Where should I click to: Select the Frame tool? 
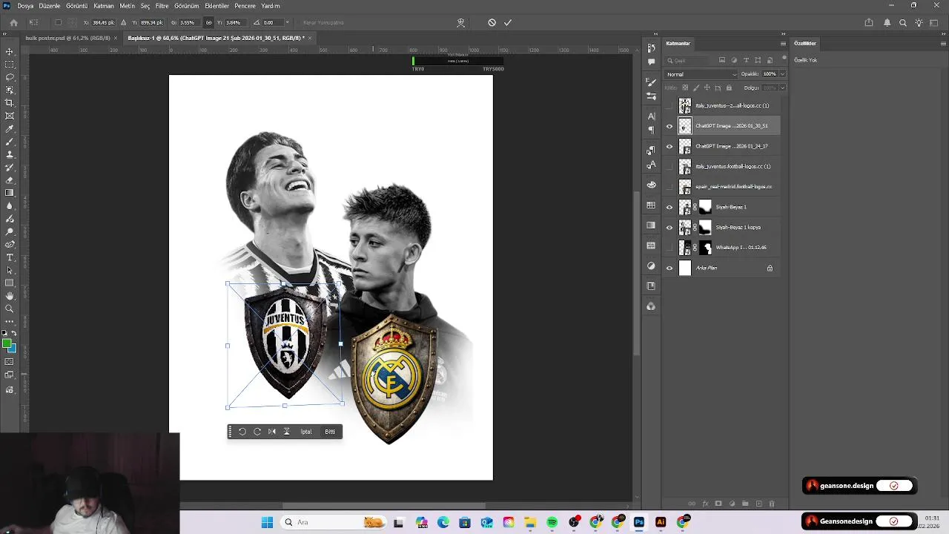(x=10, y=116)
